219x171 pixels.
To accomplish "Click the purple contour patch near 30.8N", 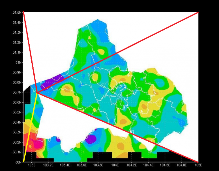I will 51,81.
